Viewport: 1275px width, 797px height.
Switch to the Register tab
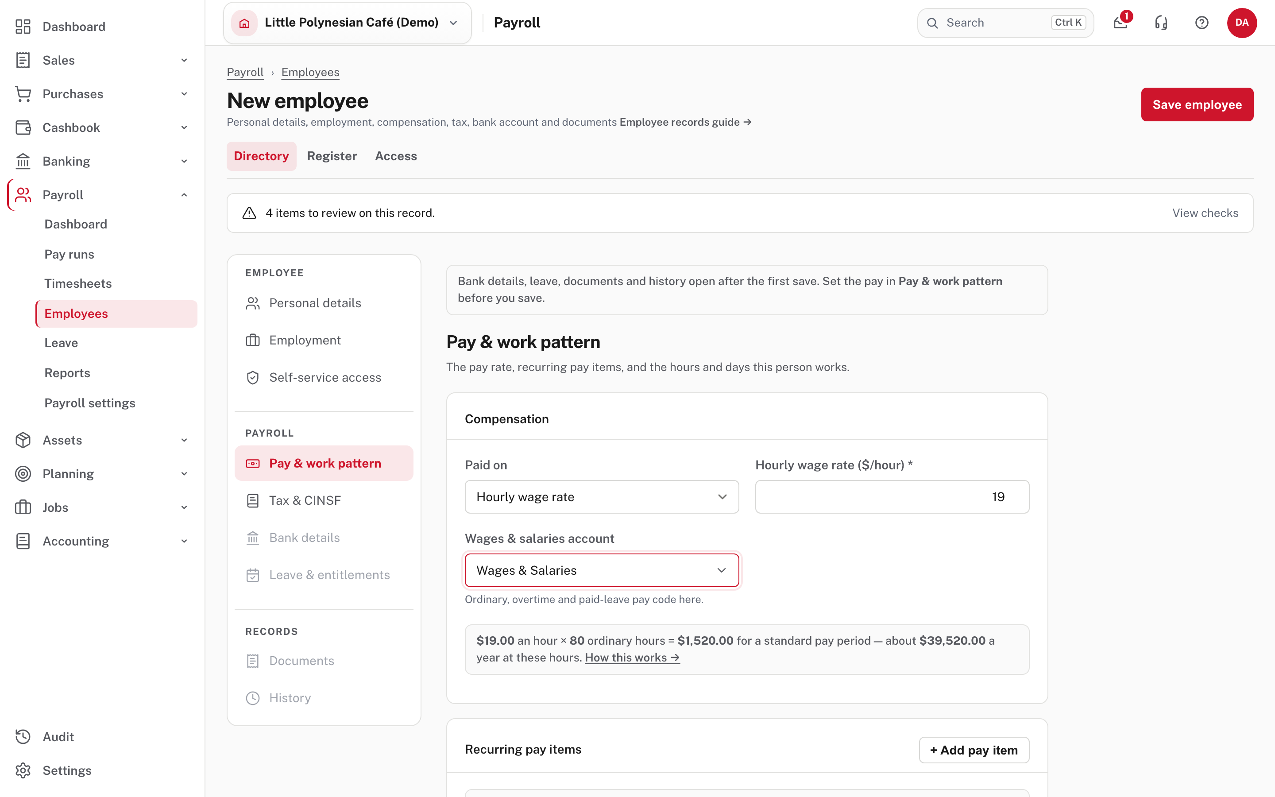point(332,156)
